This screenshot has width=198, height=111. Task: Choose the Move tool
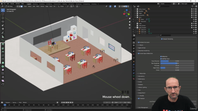coord(3,18)
